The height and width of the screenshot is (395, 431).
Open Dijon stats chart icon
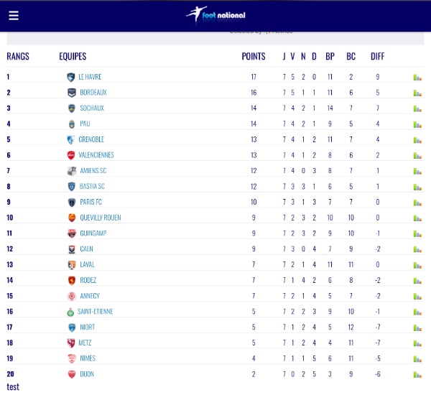[417, 374]
